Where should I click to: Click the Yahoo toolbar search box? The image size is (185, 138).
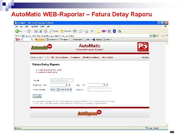pos(27,39)
